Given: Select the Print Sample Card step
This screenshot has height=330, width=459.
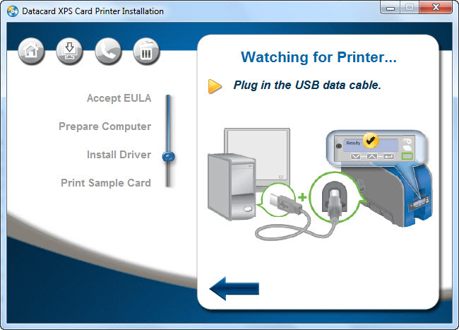Looking at the screenshot, I should [x=106, y=183].
